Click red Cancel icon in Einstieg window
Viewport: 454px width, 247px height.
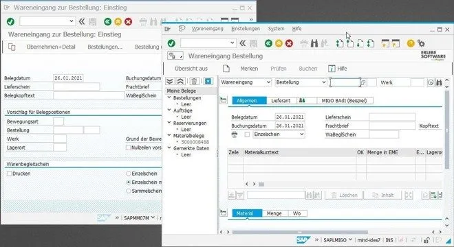click(x=128, y=22)
